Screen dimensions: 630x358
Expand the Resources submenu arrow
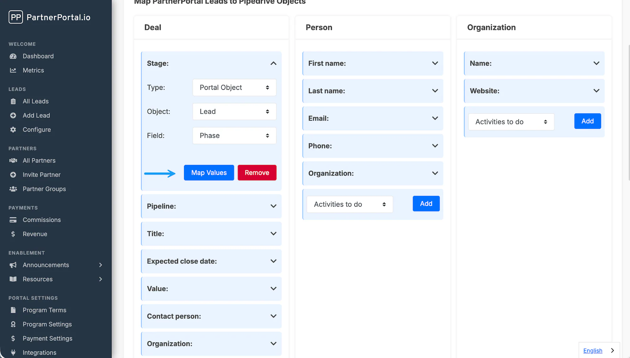(x=100, y=279)
